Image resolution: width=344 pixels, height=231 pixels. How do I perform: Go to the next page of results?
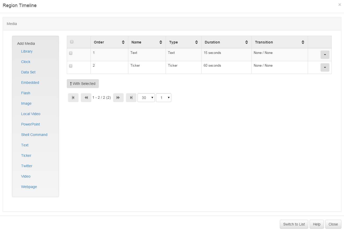(x=118, y=98)
